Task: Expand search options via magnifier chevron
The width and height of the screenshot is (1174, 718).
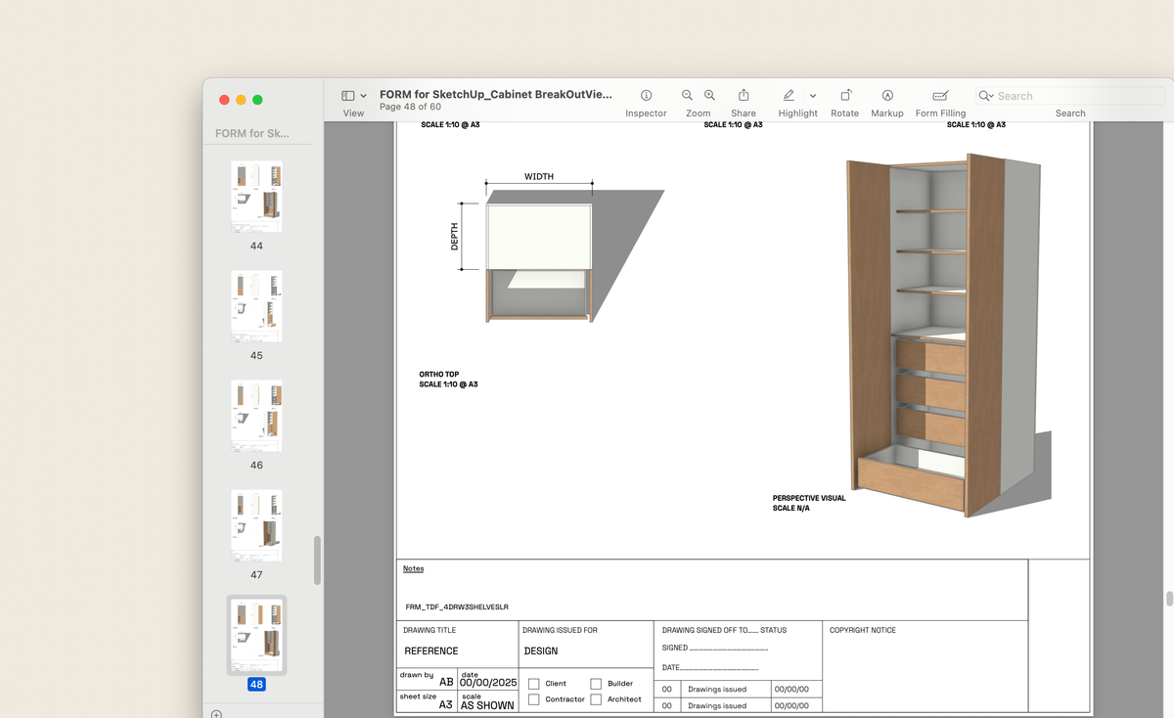Action: coord(987,96)
